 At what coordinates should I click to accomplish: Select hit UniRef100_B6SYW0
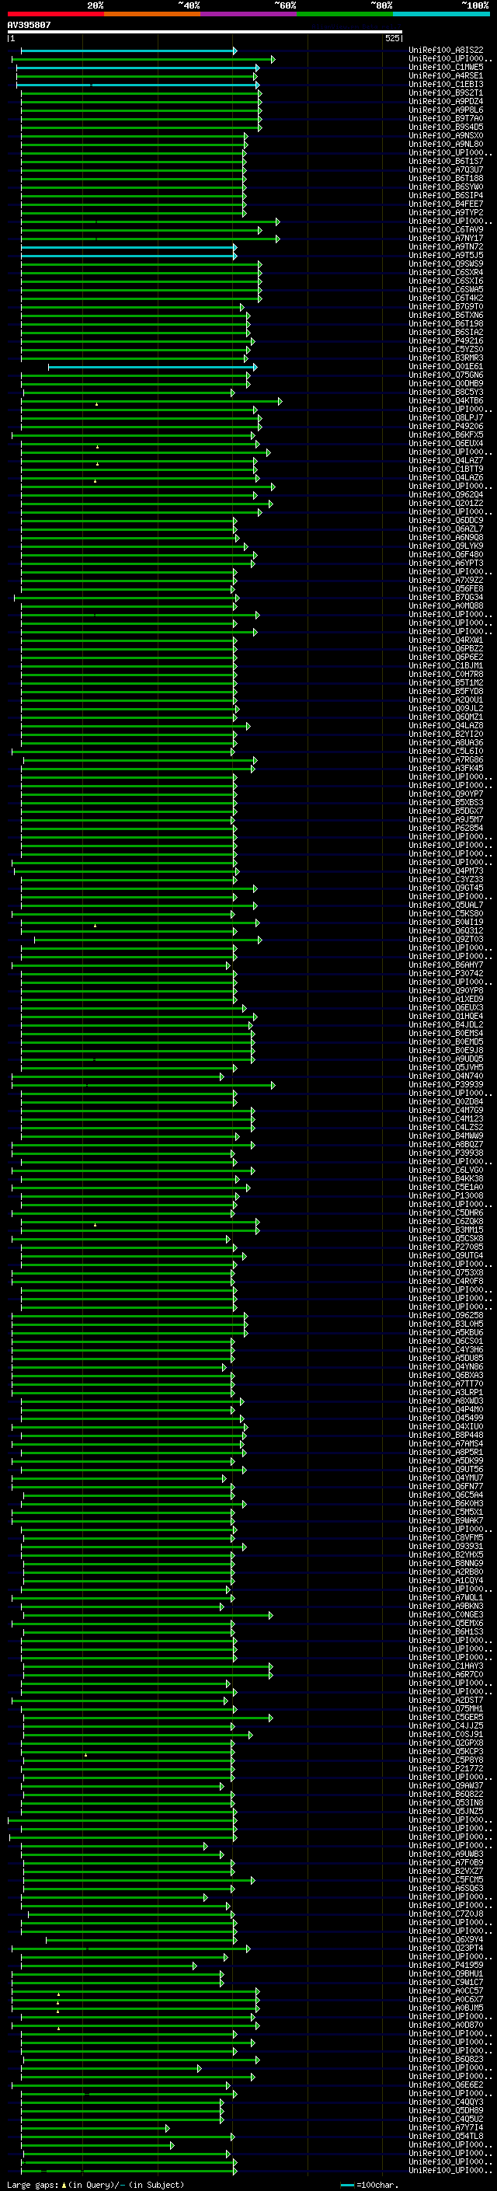point(446,187)
